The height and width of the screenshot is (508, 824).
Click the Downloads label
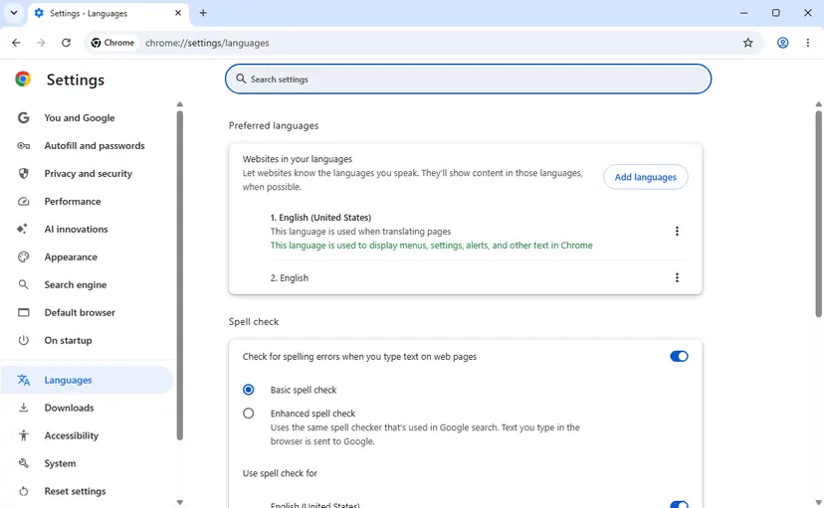[x=69, y=408]
